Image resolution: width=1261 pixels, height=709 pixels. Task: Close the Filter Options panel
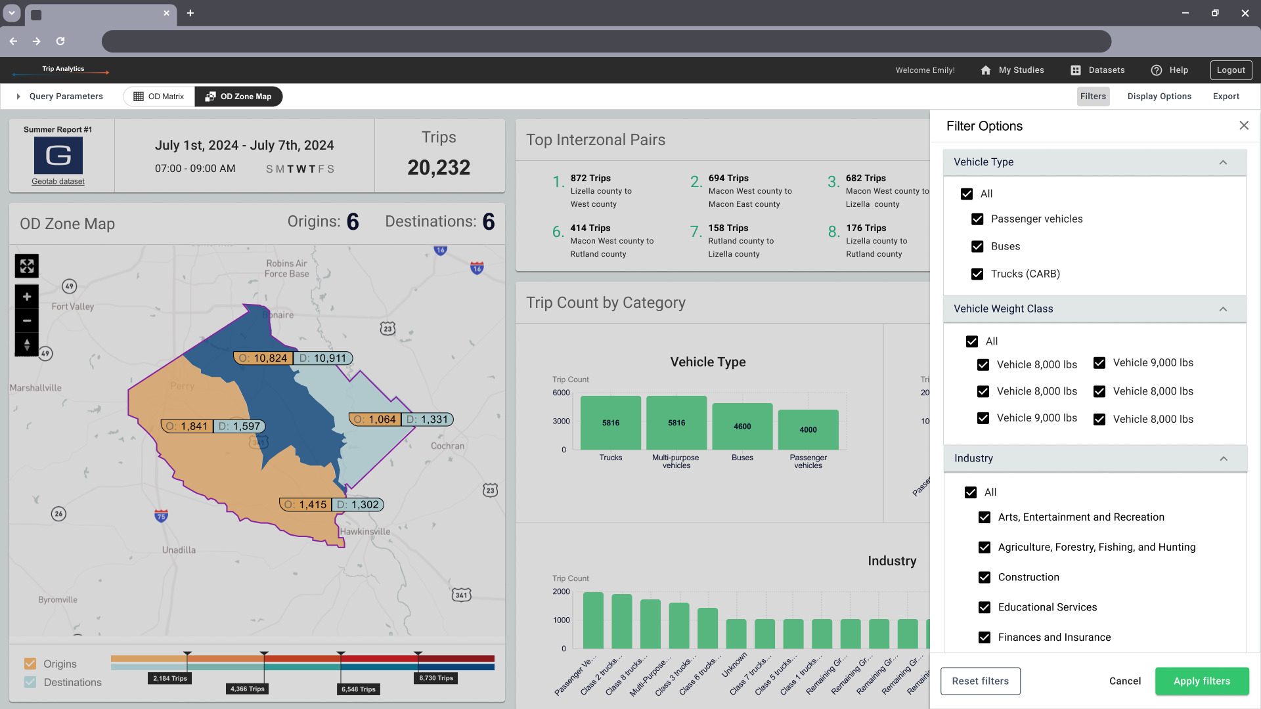[x=1244, y=125]
